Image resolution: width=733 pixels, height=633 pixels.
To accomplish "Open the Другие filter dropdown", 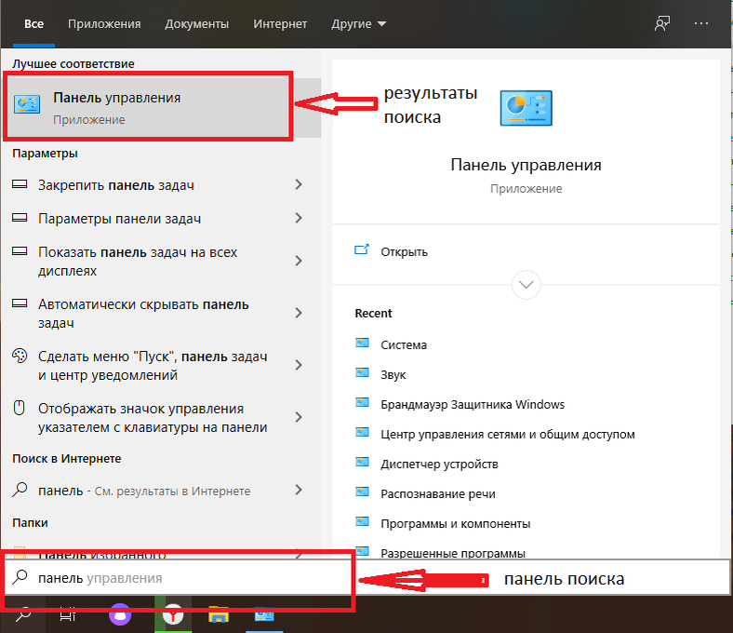I will coord(358,24).
